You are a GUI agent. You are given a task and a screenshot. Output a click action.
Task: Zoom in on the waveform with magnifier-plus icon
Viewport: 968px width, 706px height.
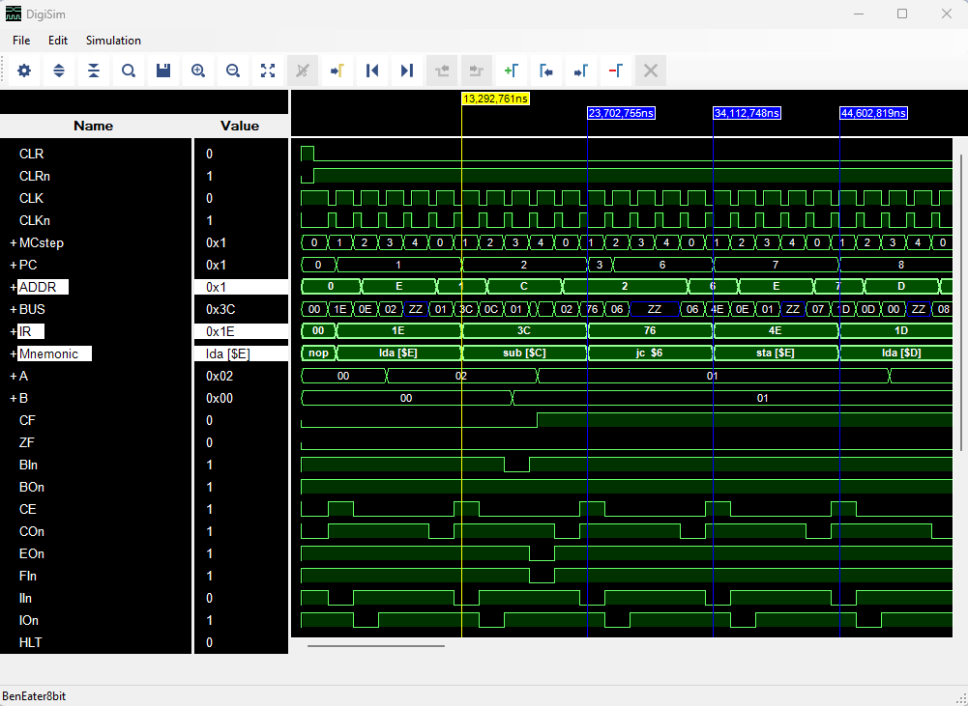click(198, 71)
